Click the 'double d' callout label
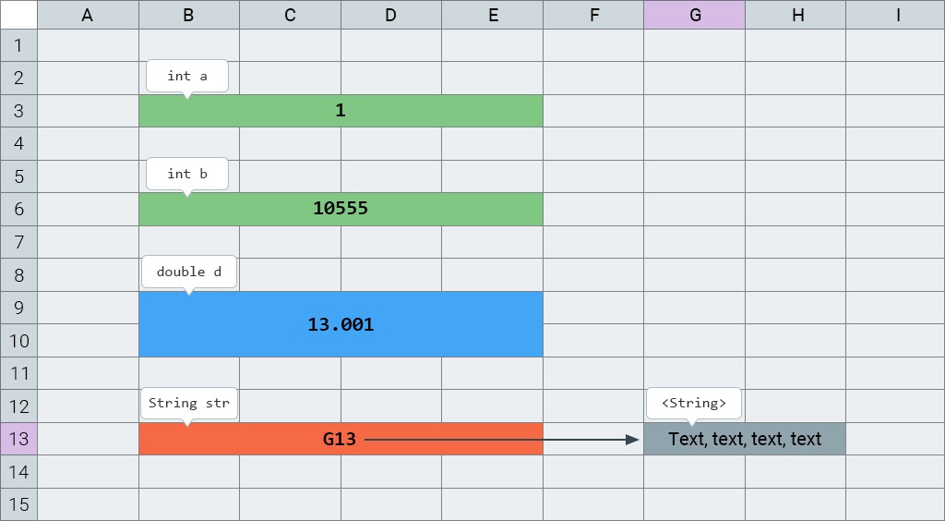This screenshot has height=521, width=945. (x=189, y=272)
